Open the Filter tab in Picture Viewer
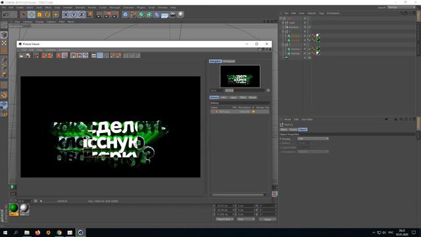Viewport: 421px width, 237px height. tap(243, 97)
